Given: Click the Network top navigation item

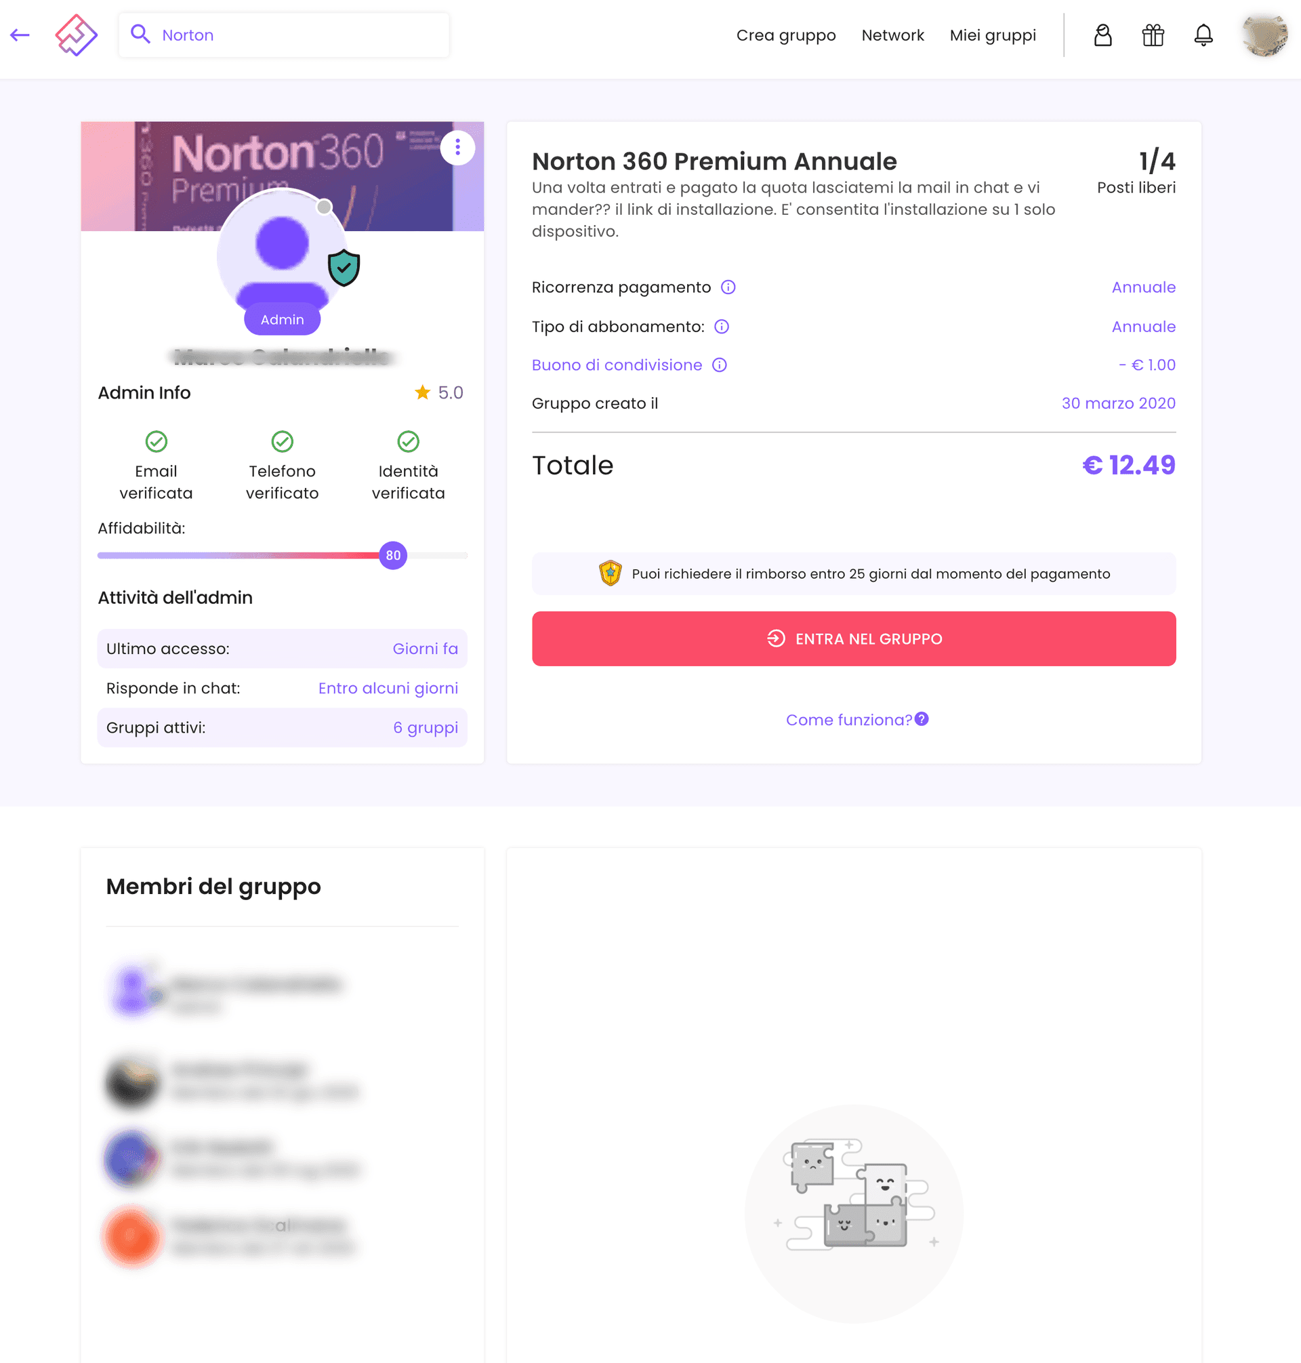Looking at the screenshot, I should point(893,34).
